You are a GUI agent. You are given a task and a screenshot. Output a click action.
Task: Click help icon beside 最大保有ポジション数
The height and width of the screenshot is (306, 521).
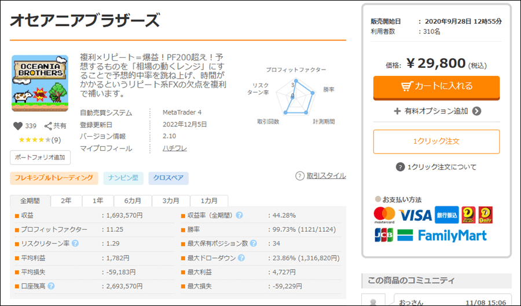[253, 243]
